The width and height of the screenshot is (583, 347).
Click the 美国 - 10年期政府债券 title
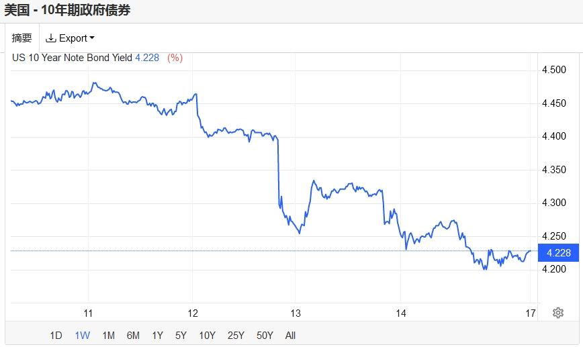pos(67,10)
